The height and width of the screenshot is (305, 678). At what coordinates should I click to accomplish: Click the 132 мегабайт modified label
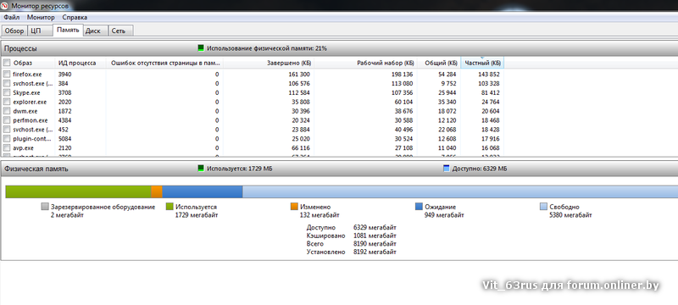click(320, 215)
